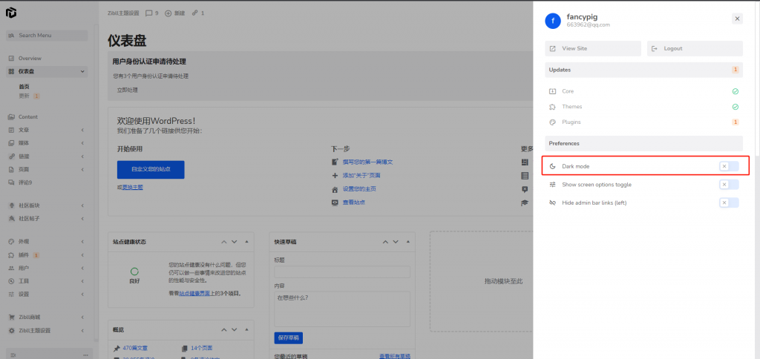Viewport: 760px width, 359px height.
Task: Toggle the Dark mode switch
Action: pos(729,166)
